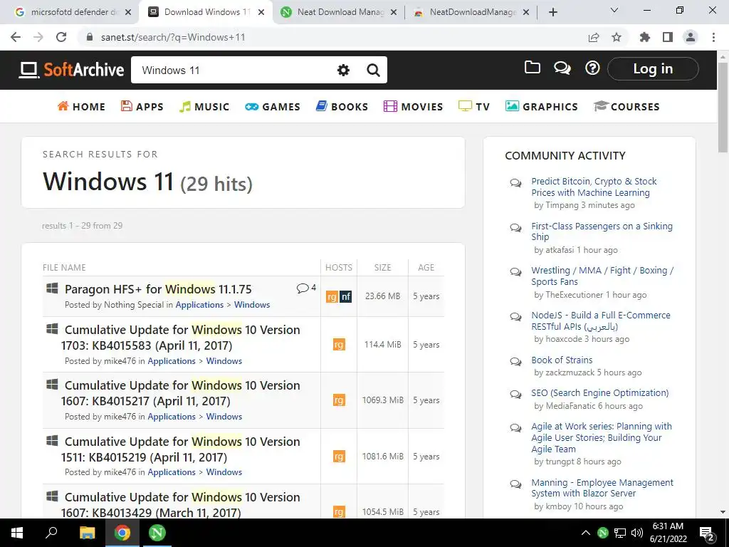
Task: Click the AGE column header
Action: (426, 268)
